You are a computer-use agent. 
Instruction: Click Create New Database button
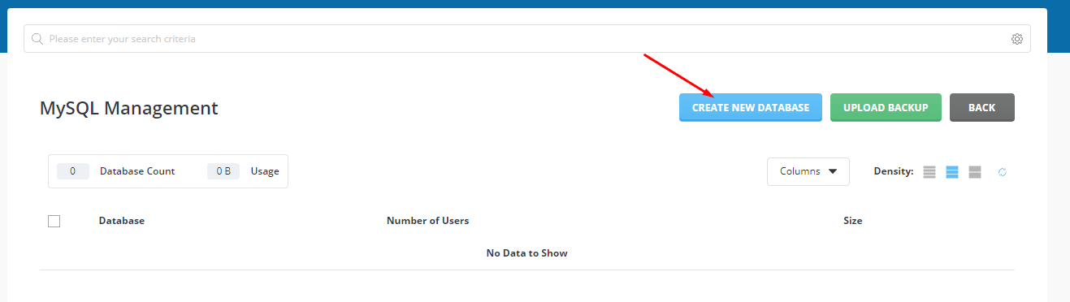(x=751, y=107)
